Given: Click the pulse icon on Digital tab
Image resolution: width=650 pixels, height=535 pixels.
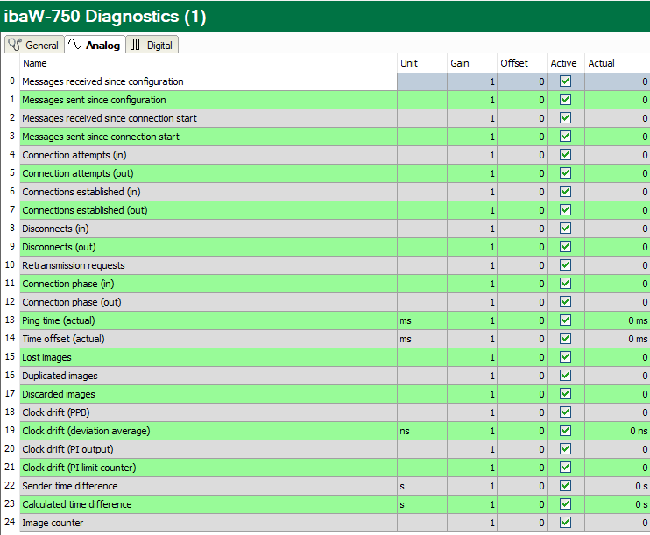Looking at the screenshot, I should [136, 45].
